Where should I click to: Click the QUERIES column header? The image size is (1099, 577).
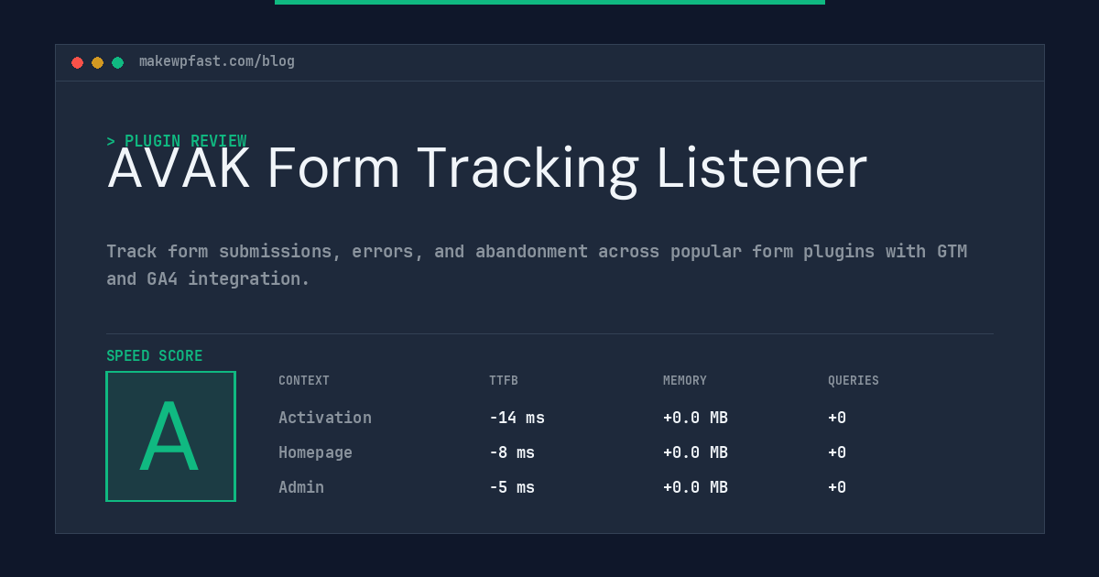click(x=854, y=381)
